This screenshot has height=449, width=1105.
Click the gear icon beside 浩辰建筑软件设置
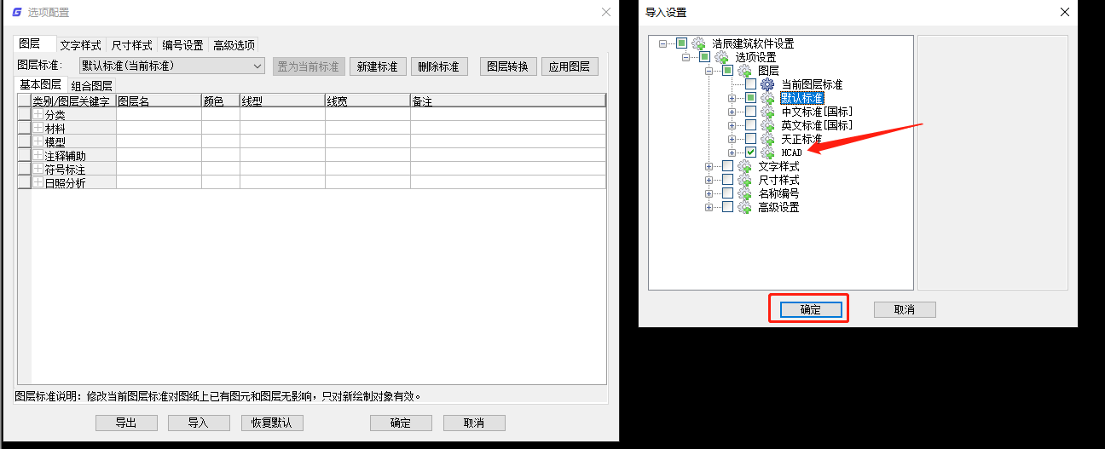[x=699, y=43]
